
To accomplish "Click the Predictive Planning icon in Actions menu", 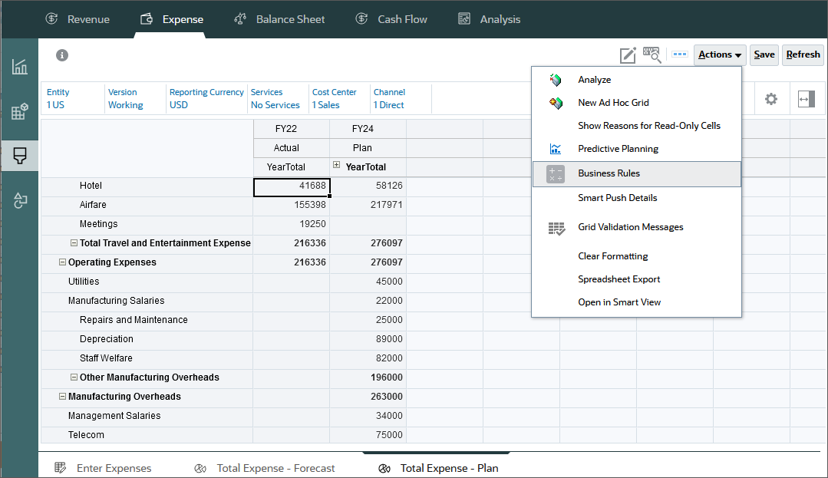I will pos(555,148).
